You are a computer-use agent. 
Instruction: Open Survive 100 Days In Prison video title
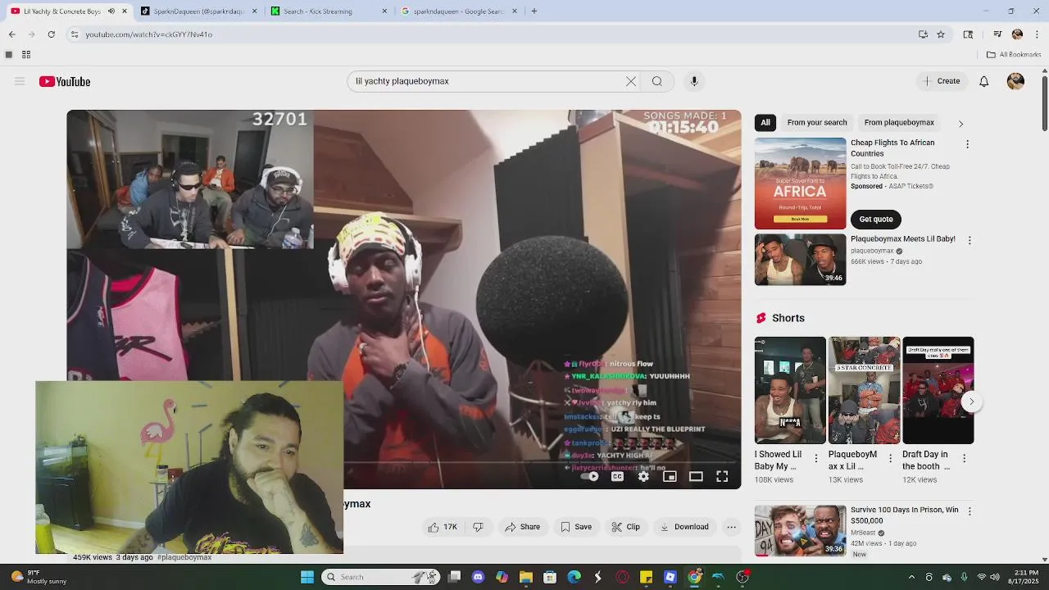[x=904, y=515]
